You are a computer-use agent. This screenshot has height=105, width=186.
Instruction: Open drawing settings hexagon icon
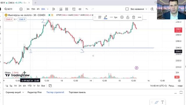[x=122, y=17]
